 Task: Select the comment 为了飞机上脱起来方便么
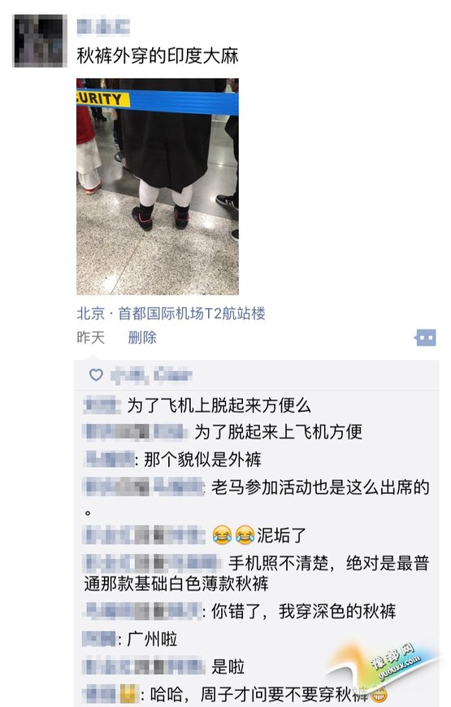[219, 405]
